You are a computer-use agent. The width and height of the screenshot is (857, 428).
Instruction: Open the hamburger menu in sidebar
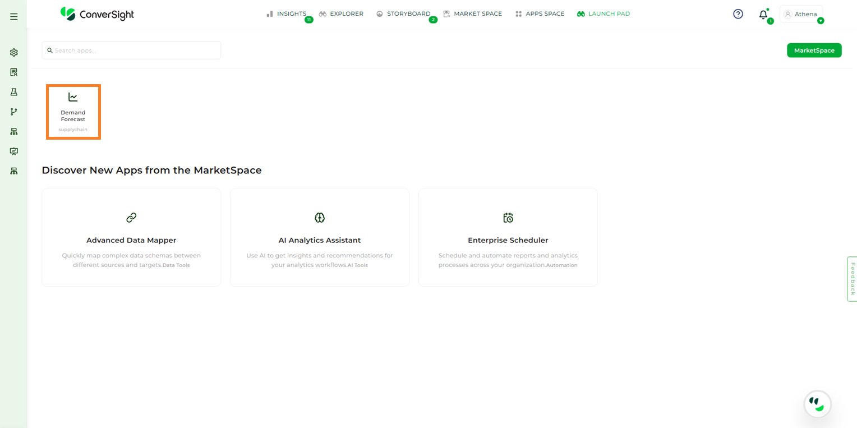14,17
